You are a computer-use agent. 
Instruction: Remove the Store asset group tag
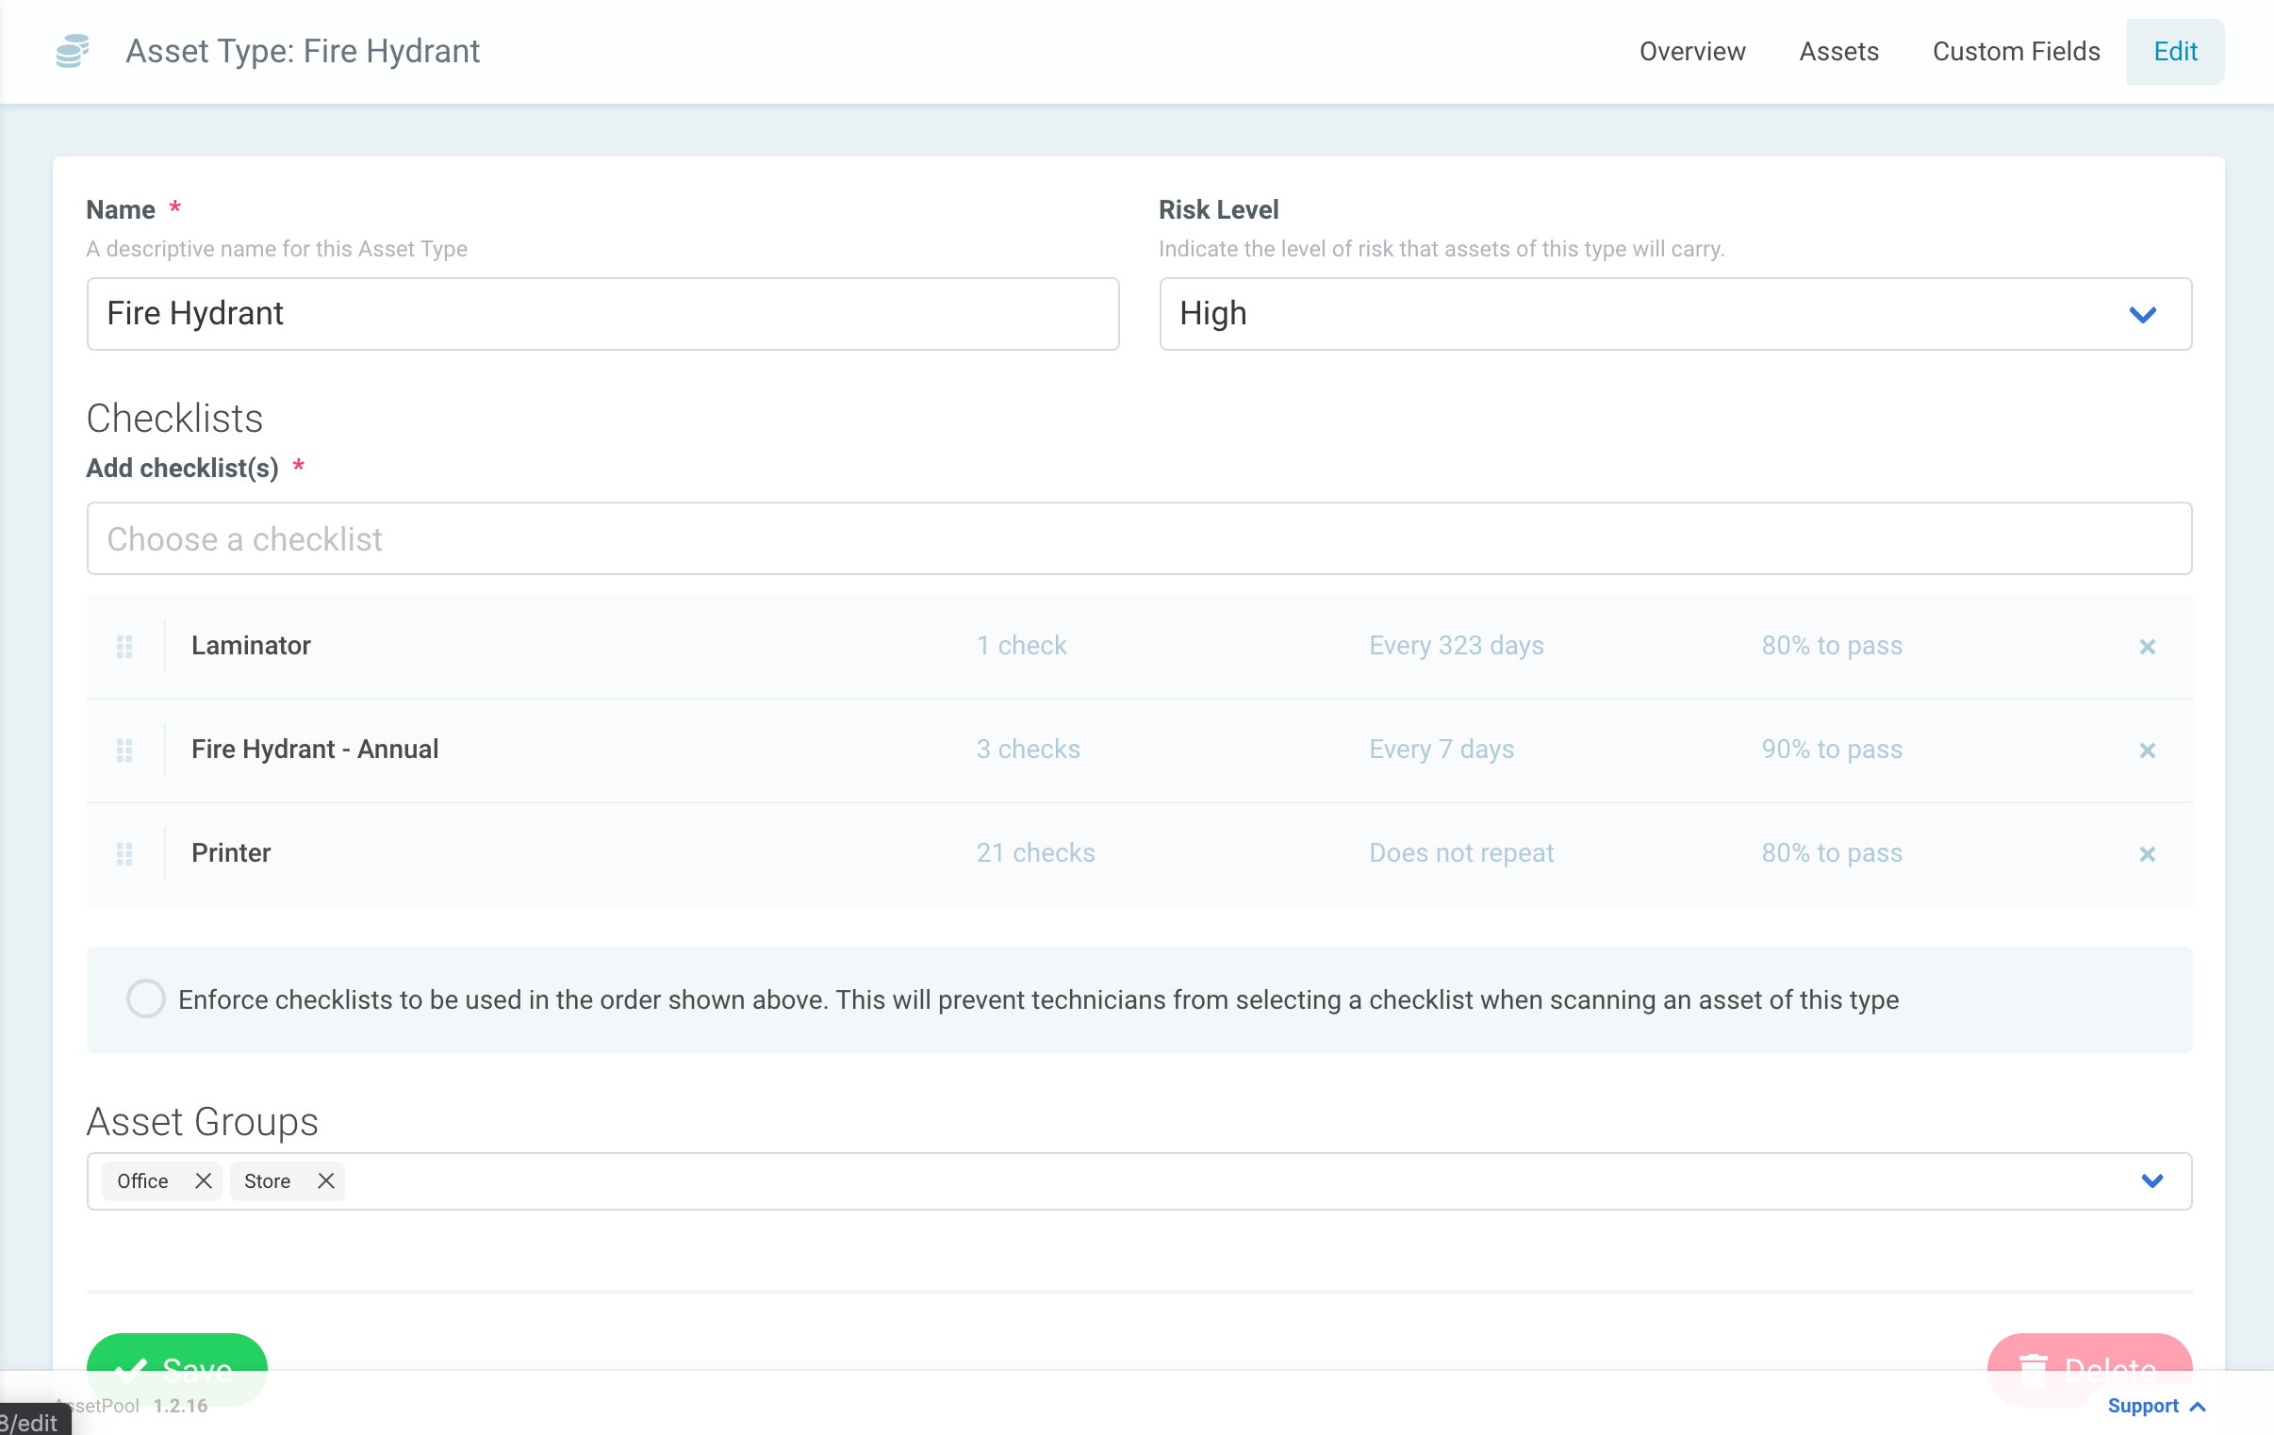pyautogui.click(x=326, y=1180)
